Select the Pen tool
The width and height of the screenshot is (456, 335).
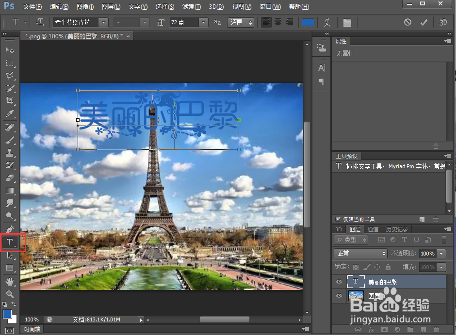click(x=10, y=229)
